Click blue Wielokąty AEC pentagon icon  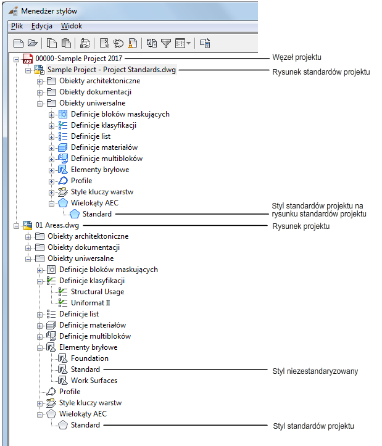[62, 203]
